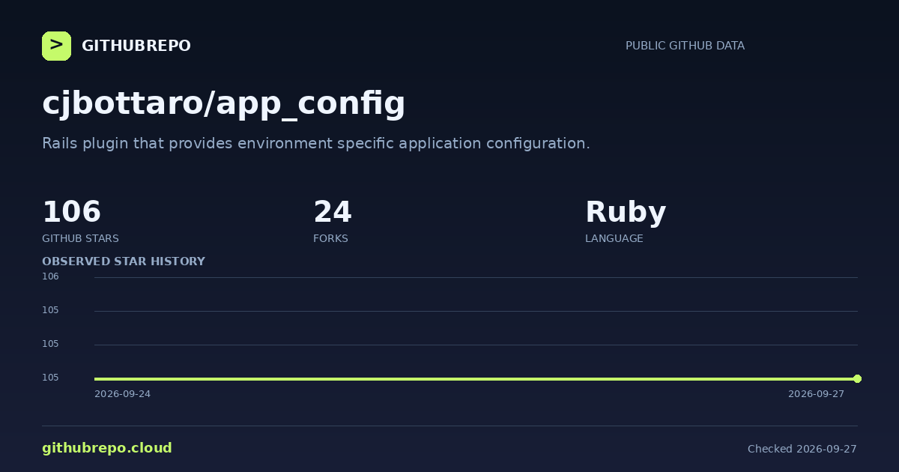The image size is (899, 472).
Task: Click the PUBLIC GITHUB DATA label
Action: point(685,46)
